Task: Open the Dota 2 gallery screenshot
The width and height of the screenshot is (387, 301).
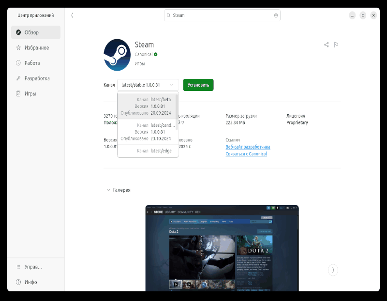Action: 222,248
